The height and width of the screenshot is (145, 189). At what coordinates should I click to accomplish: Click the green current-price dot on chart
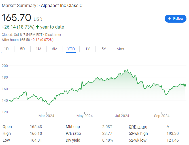[185, 85]
